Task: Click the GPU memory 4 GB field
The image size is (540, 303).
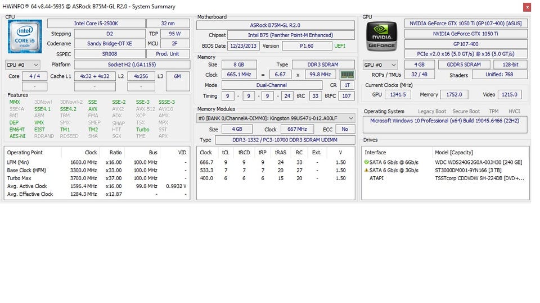Action: [419, 65]
